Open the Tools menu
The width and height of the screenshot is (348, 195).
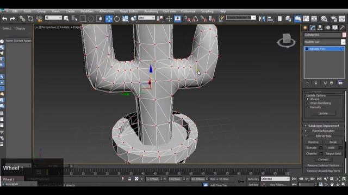[x=28, y=11]
